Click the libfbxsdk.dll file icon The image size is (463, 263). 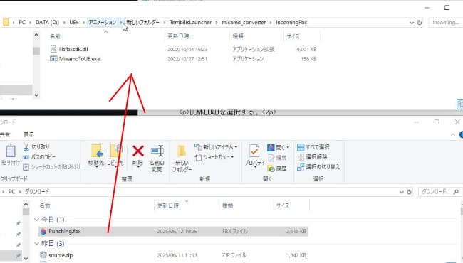[53, 49]
